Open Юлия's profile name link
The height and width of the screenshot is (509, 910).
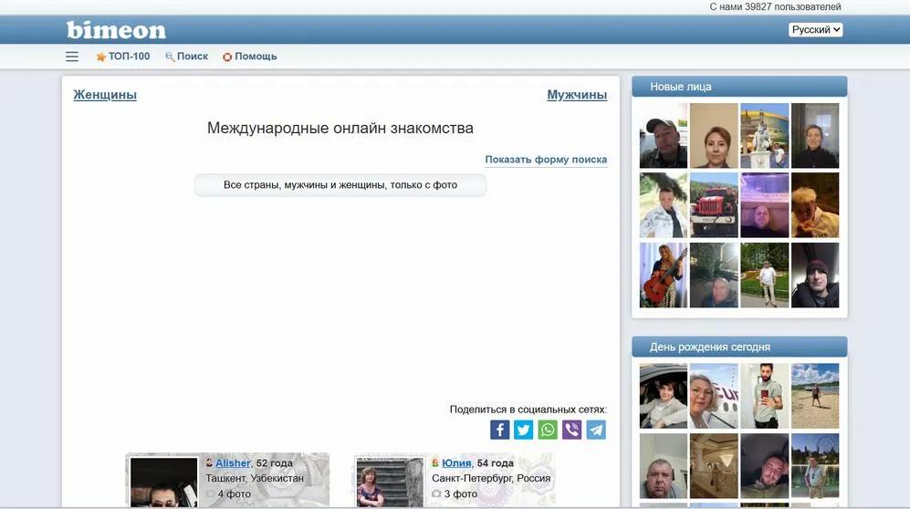pos(456,463)
